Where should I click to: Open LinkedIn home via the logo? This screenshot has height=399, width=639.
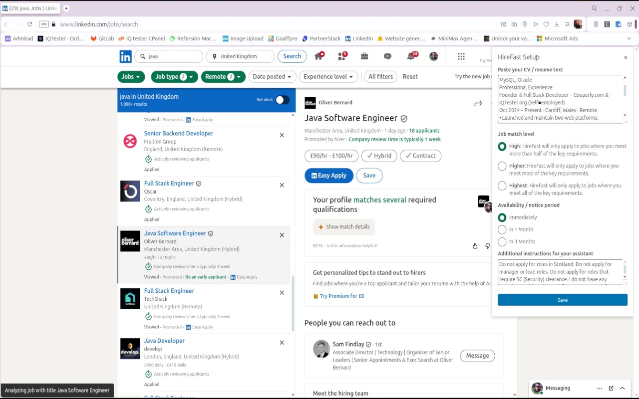[x=125, y=56]
